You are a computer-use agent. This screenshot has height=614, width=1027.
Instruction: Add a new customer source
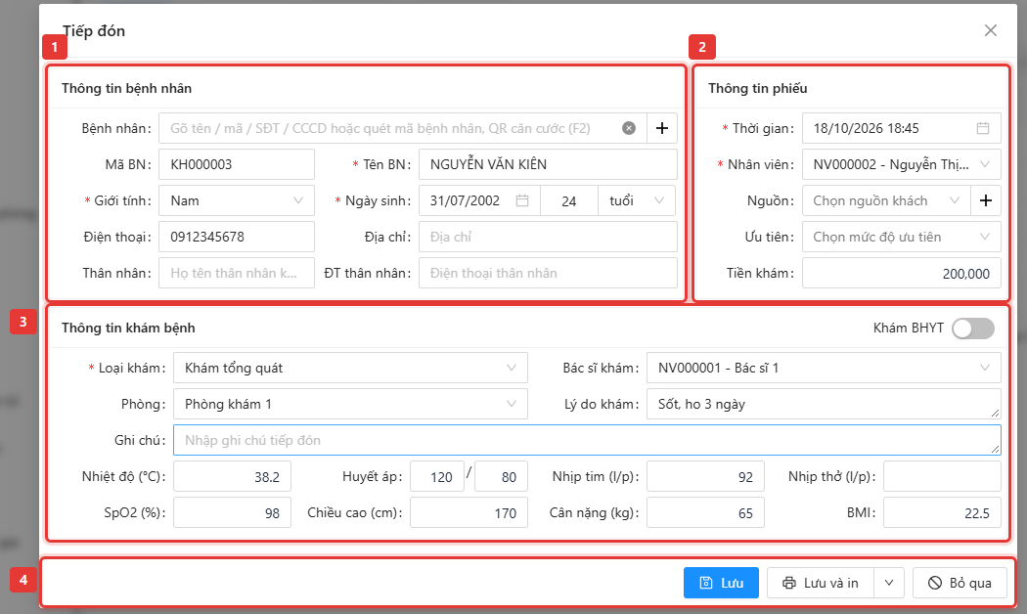986,201
